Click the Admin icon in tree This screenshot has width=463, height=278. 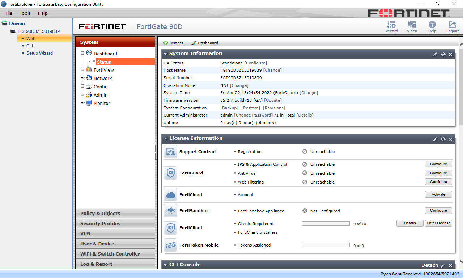(x=89, y=94)
